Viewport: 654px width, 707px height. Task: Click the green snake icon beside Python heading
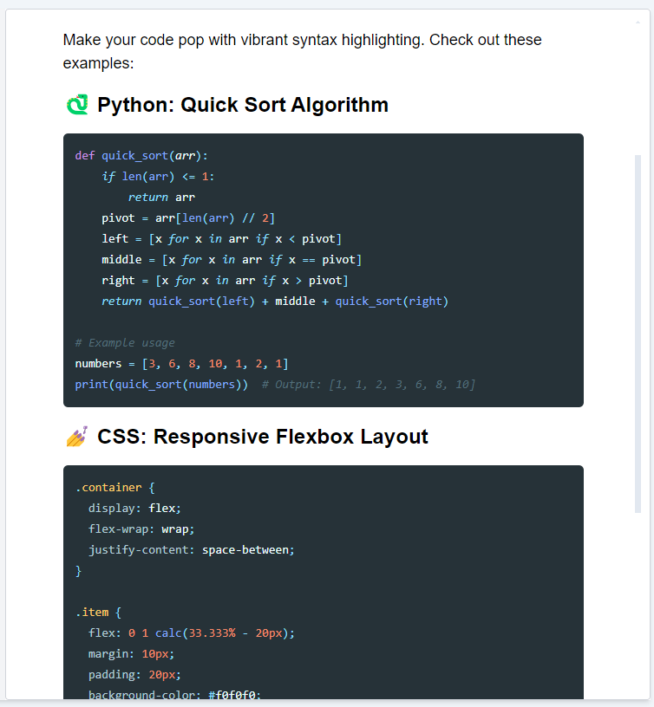point(77,105)
